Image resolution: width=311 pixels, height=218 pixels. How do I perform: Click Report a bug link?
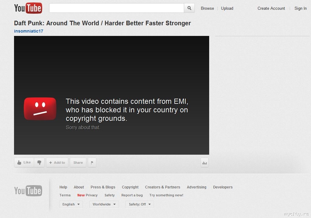132,195
